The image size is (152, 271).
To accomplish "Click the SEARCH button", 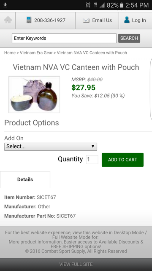I will 129,38.
